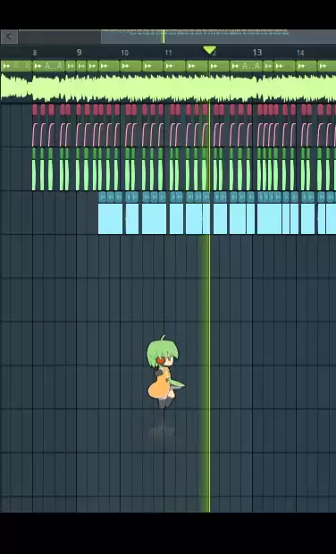This screenshot has width=336, height=554.
Task: Select the first light blue clip near bar 9
Action: pos(110,213)
